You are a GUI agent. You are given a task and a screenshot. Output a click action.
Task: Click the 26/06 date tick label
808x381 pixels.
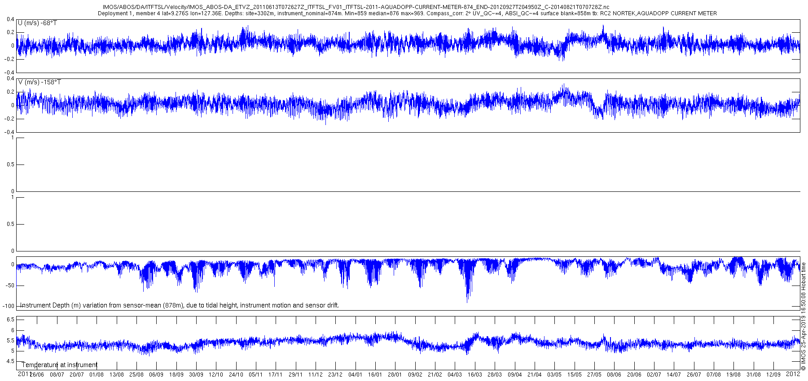click(37, 374)
